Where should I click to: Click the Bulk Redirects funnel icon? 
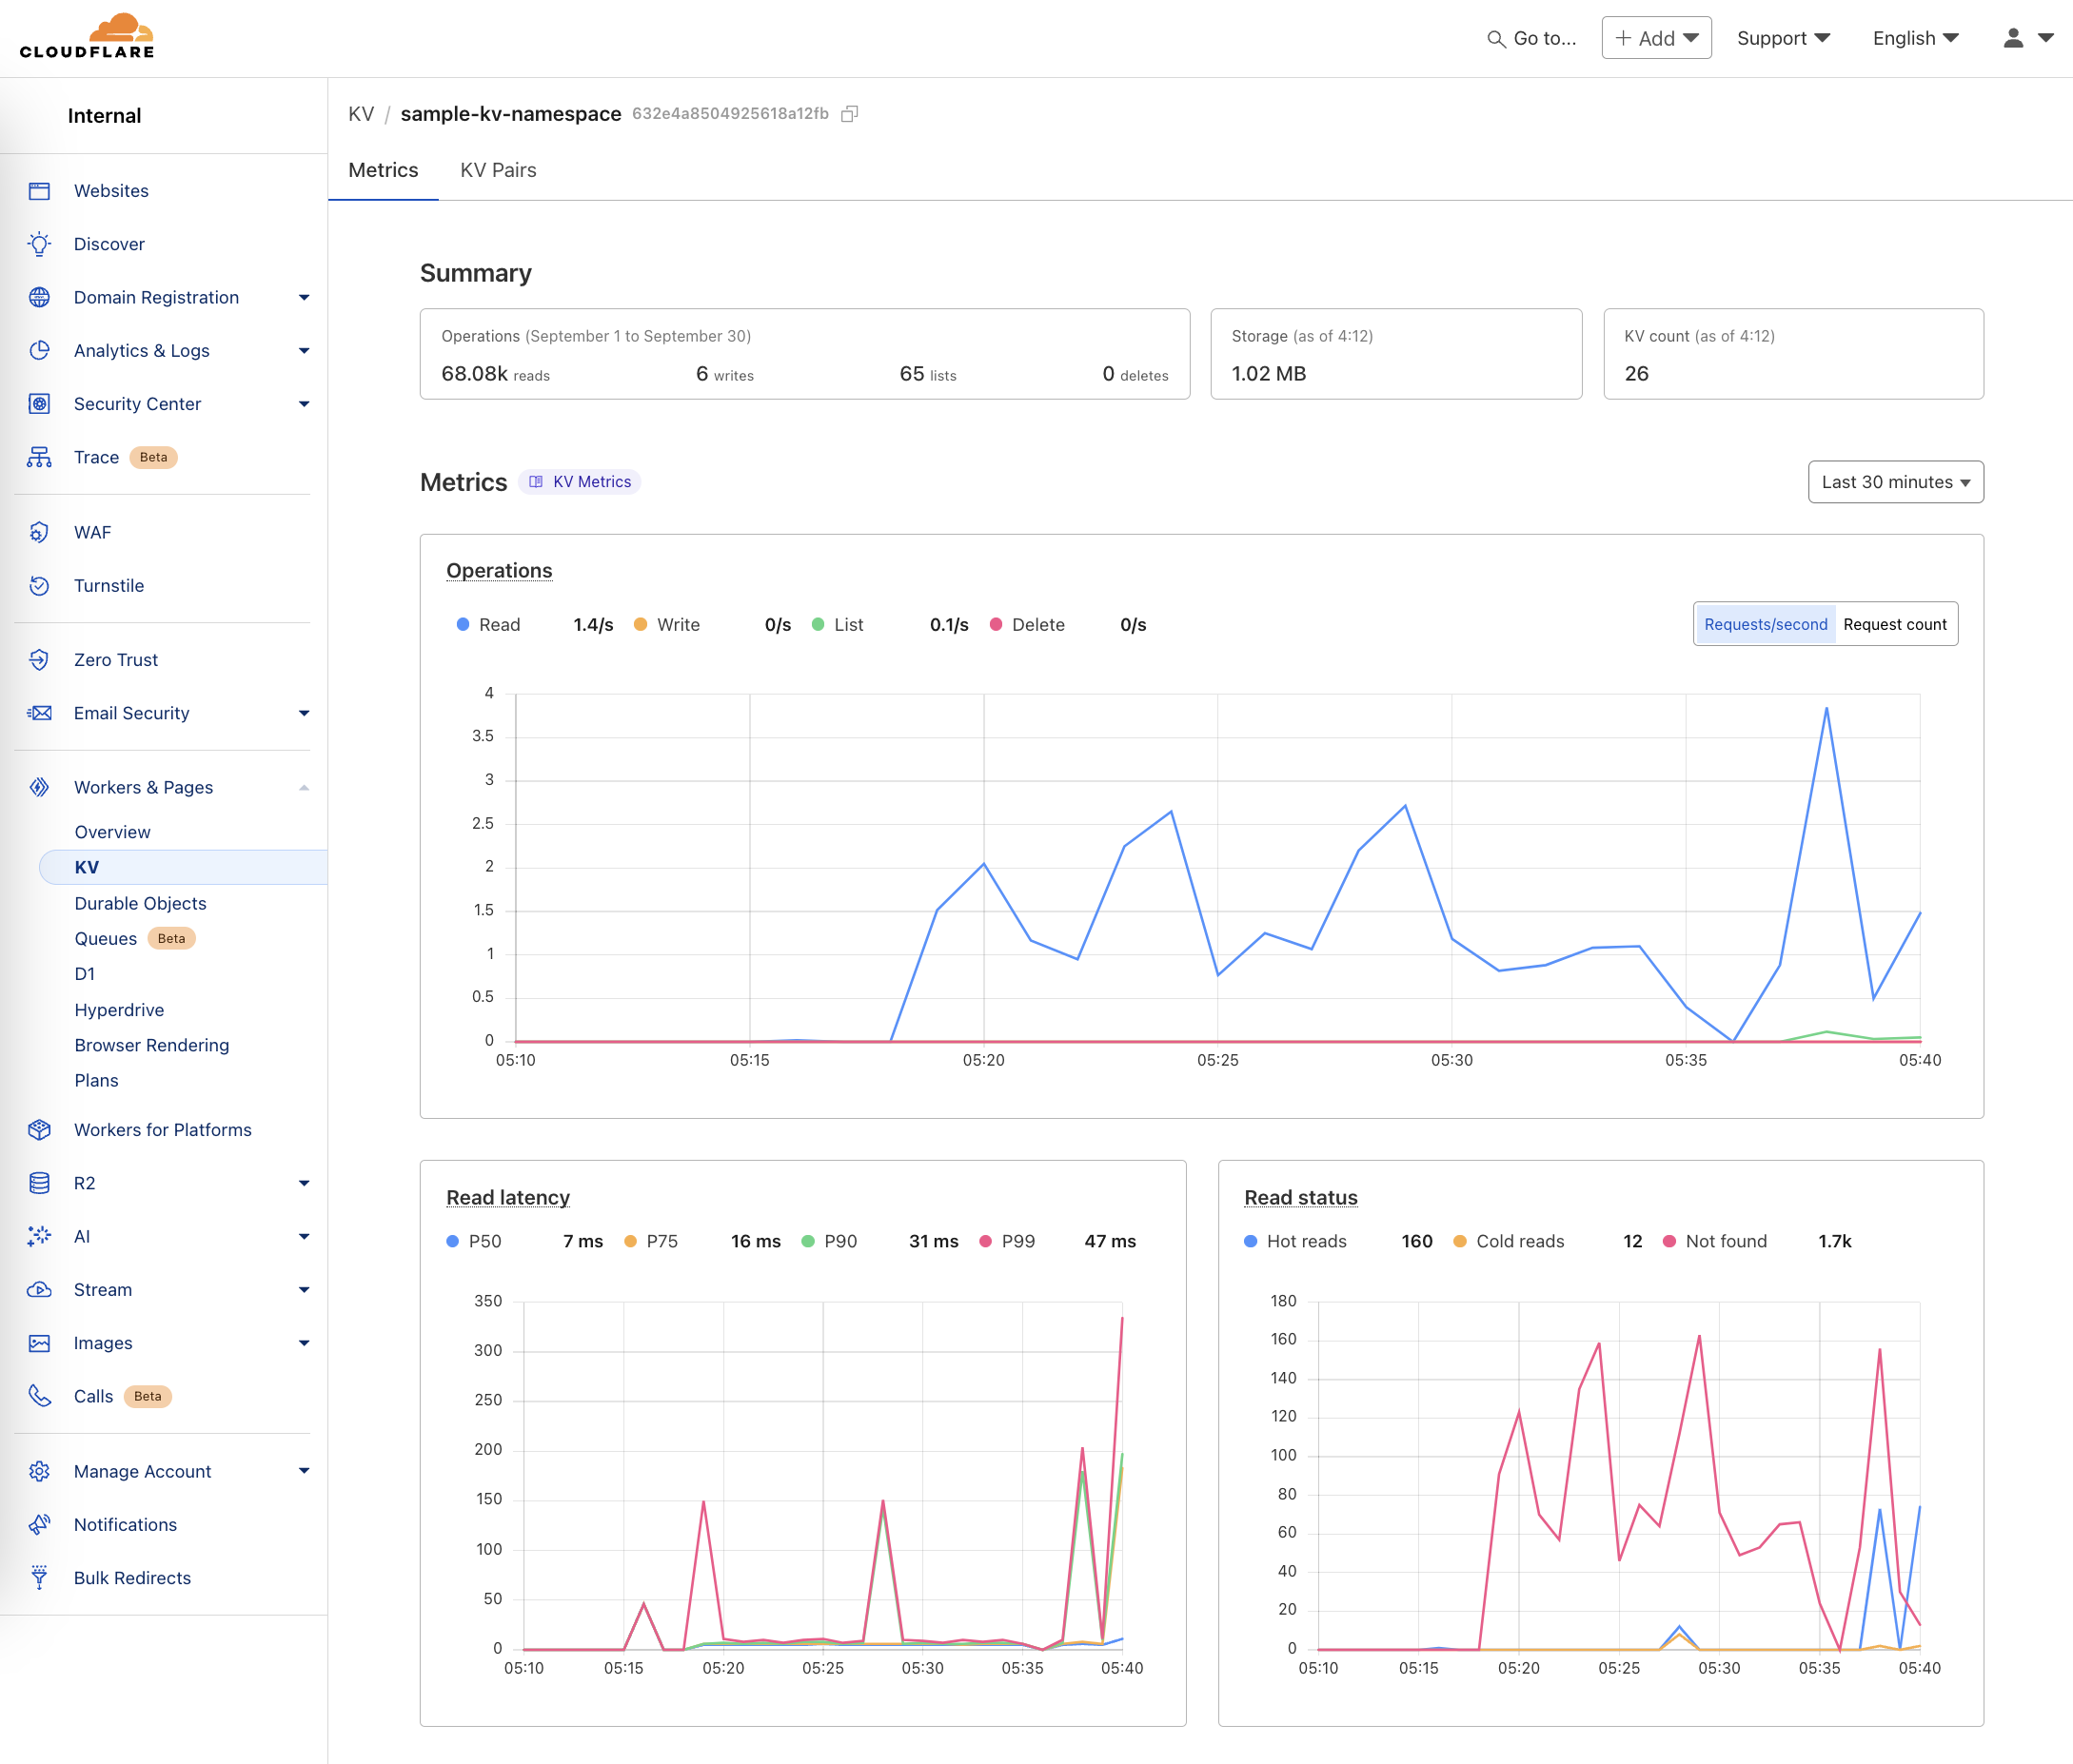click(39, 1578)
